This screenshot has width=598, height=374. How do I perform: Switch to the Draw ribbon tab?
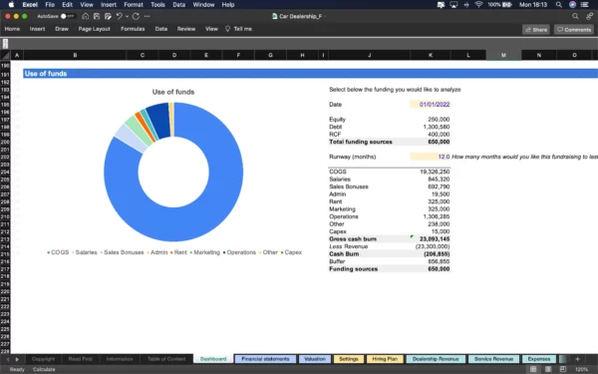tap(62, 29)
